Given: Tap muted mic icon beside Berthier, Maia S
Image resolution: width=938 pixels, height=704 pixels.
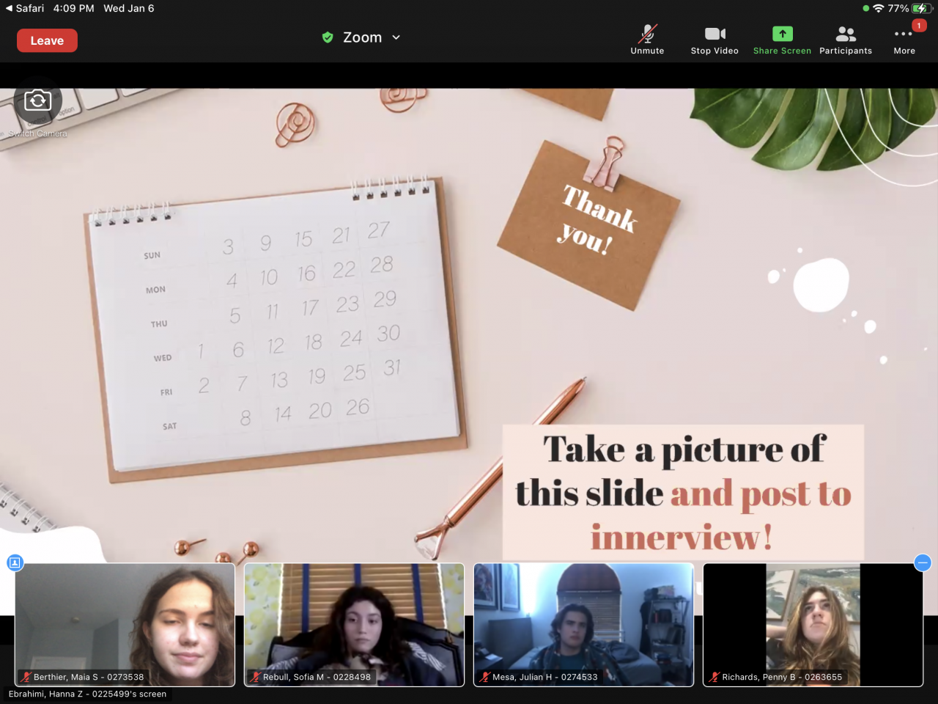Looking at the screenshot, I should click(x=26, y=677).
